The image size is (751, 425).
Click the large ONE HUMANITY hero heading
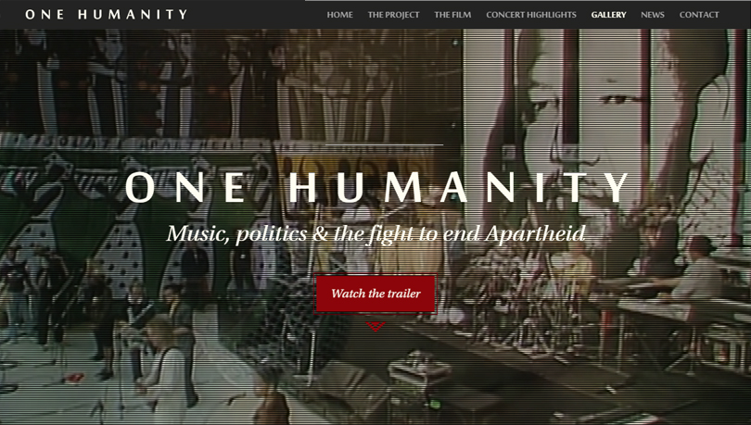point(378,187)
